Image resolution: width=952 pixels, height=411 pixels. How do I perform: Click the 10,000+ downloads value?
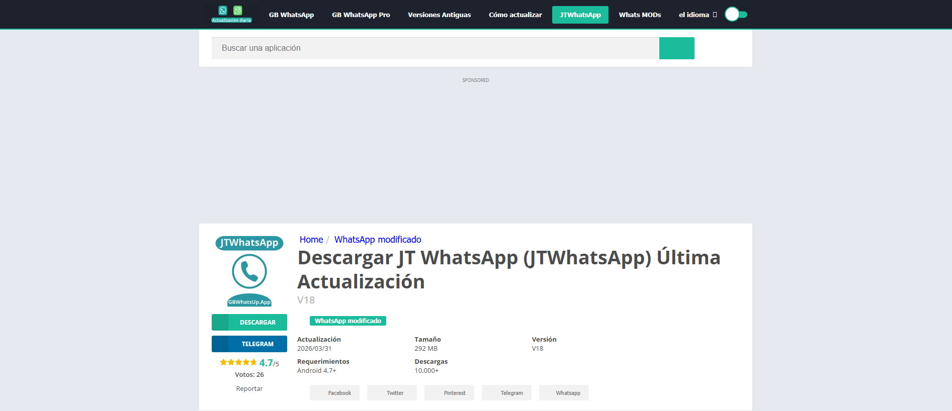(x=426, y=371)
